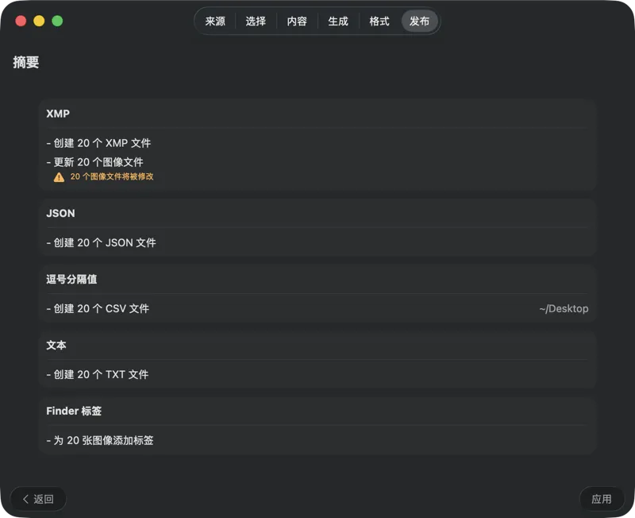
Task: Click the warning triangle in the XMP section
Action: [x=58, y=176]
